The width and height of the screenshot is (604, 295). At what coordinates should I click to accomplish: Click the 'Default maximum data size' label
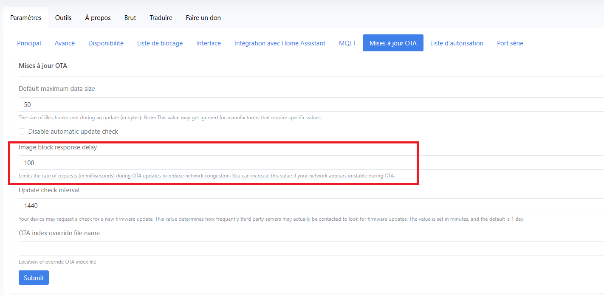(57, 89)
